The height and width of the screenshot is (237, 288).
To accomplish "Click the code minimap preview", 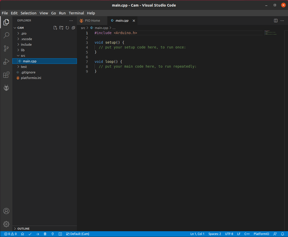I will [271, 33].
